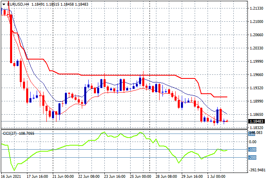Click the OHLC values 1.18491 1.18515 1.18458 1.18483
The image size is (266, 181).
[60, 4]
